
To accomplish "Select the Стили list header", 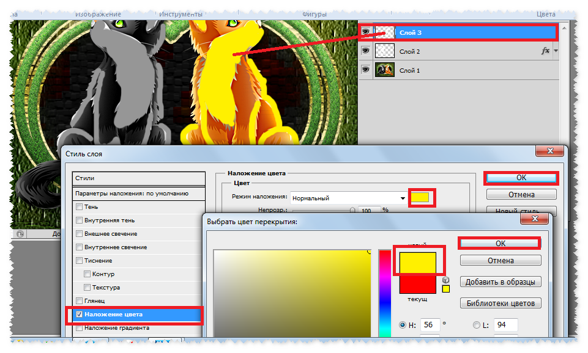I will click(x=138, y=178).
